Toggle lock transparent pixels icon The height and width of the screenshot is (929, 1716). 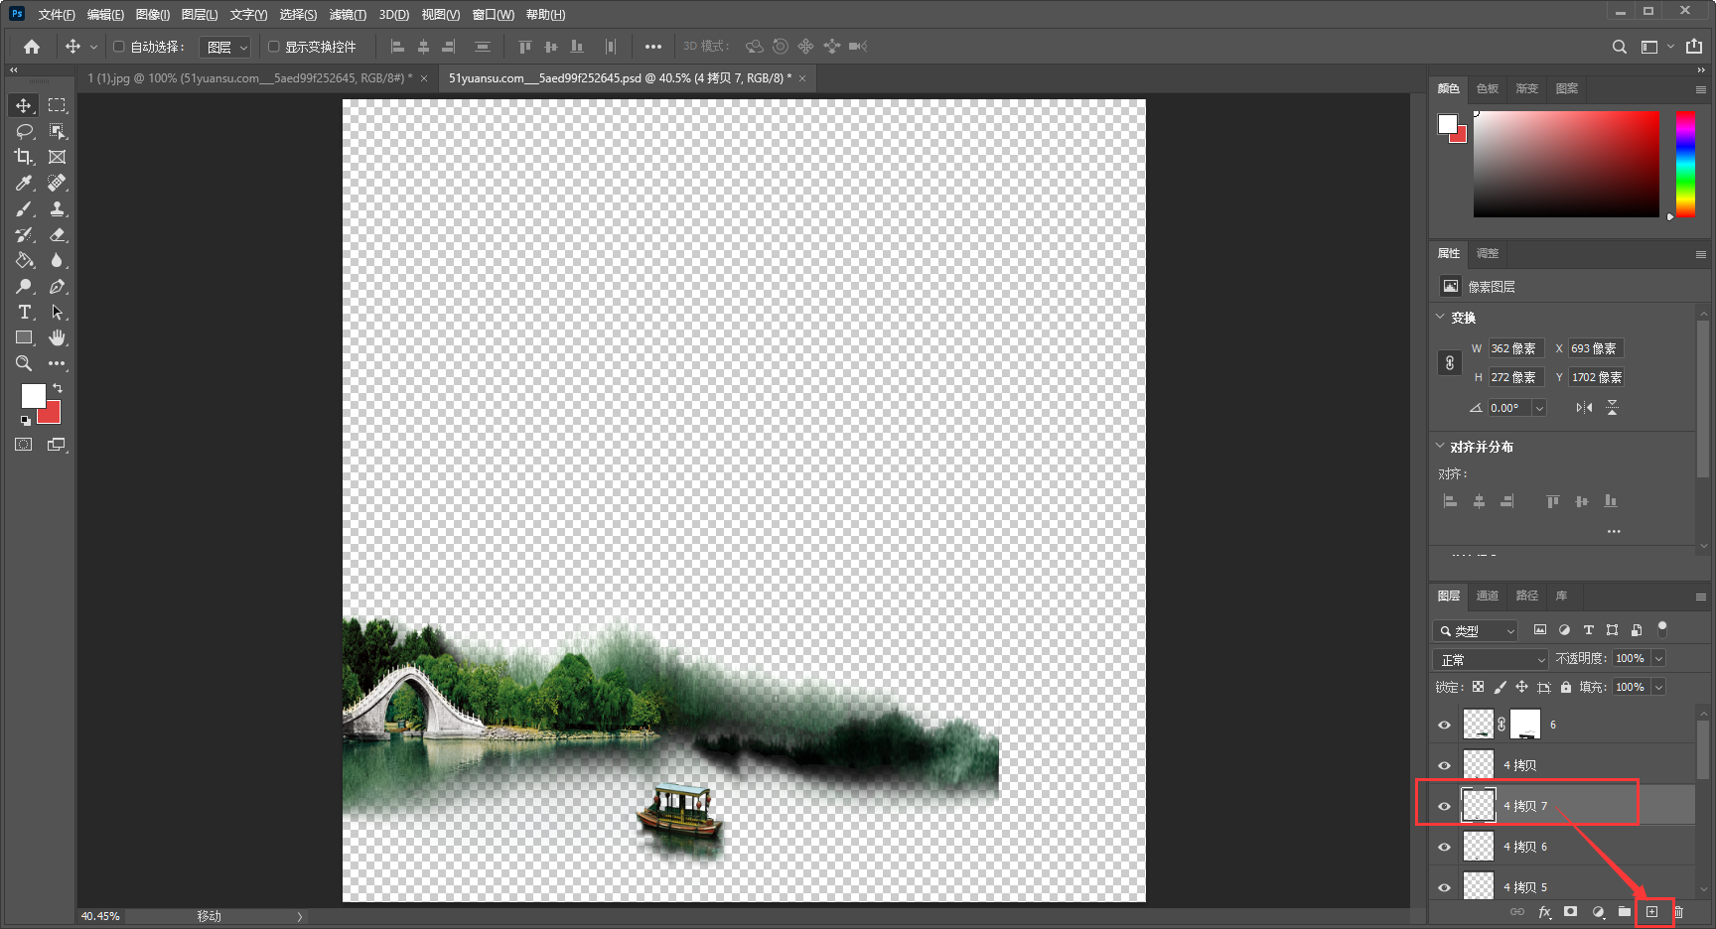pos(1478,687)
